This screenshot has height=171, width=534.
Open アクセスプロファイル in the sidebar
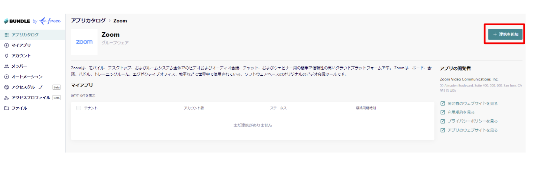32,97
